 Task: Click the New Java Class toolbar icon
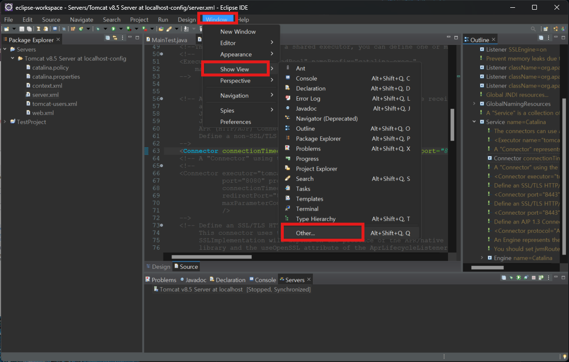(81, 29)
